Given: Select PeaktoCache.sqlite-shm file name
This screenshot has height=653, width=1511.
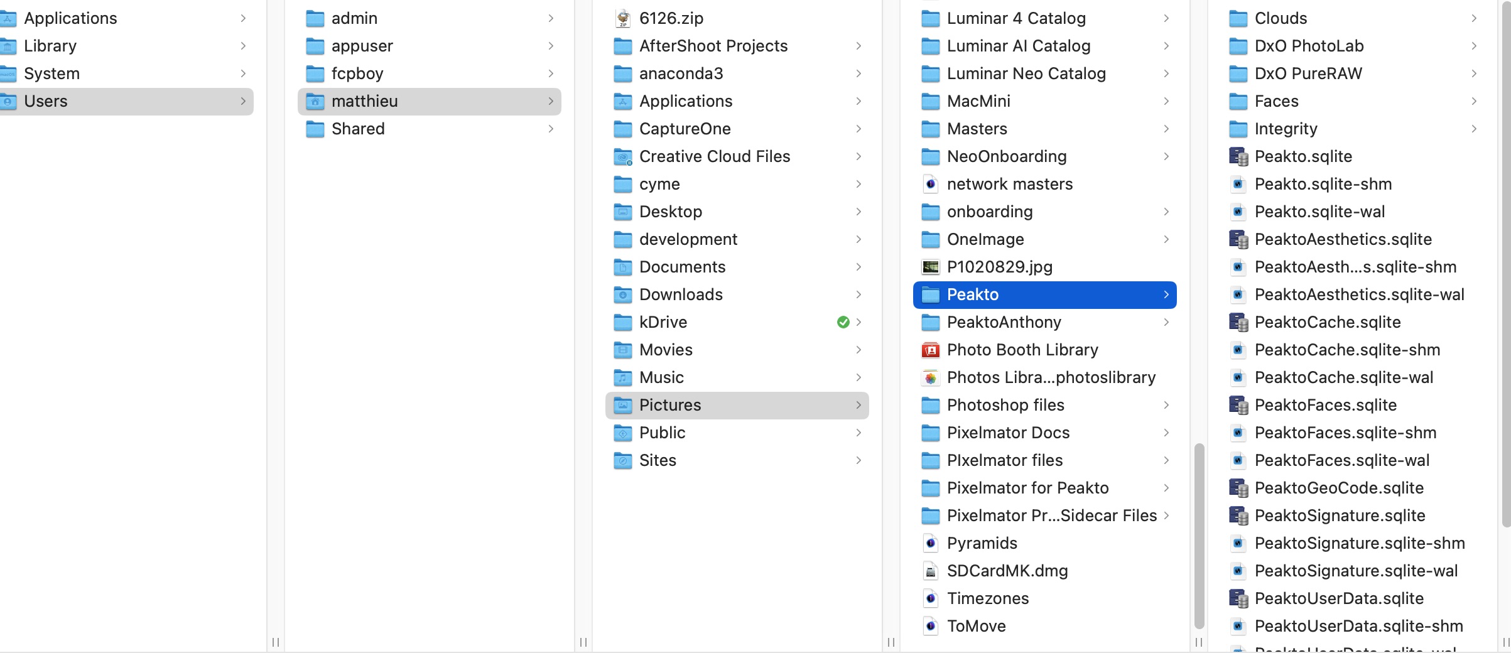Looking at the screenshot, I should (1347, 350).
